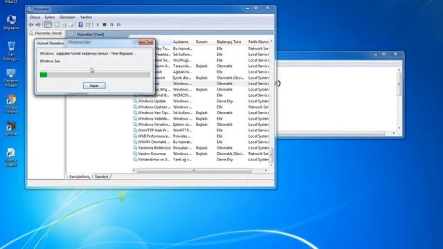443x249 pixels.
Task: Click the Devre Dışı value in Windows Update row
Action: [x=224, y=101]
